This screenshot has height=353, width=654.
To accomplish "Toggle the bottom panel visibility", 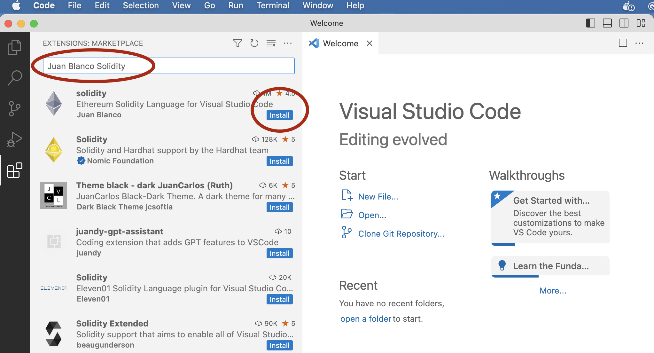I will (607, 23).
